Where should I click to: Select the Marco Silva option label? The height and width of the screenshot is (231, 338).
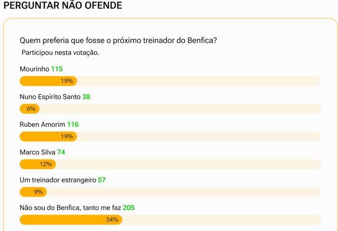click(x=37, y=152)
